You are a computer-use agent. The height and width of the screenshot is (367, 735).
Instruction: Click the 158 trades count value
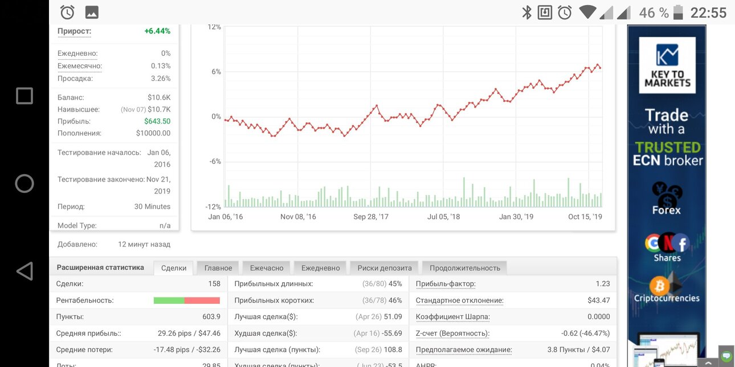click(214, 284)
